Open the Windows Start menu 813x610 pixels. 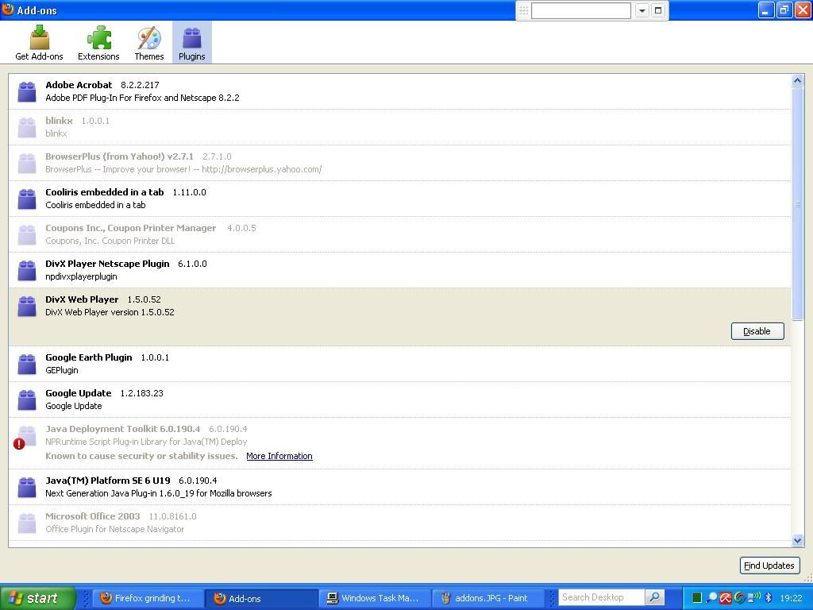click(37, 598)
